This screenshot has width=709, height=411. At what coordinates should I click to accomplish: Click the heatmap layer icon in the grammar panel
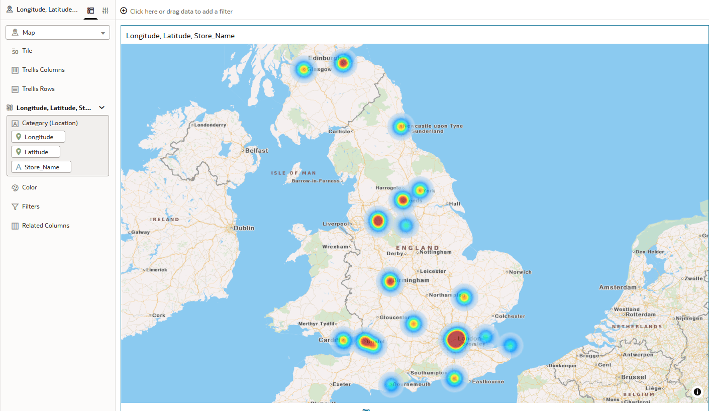click(x=10, y=108)
